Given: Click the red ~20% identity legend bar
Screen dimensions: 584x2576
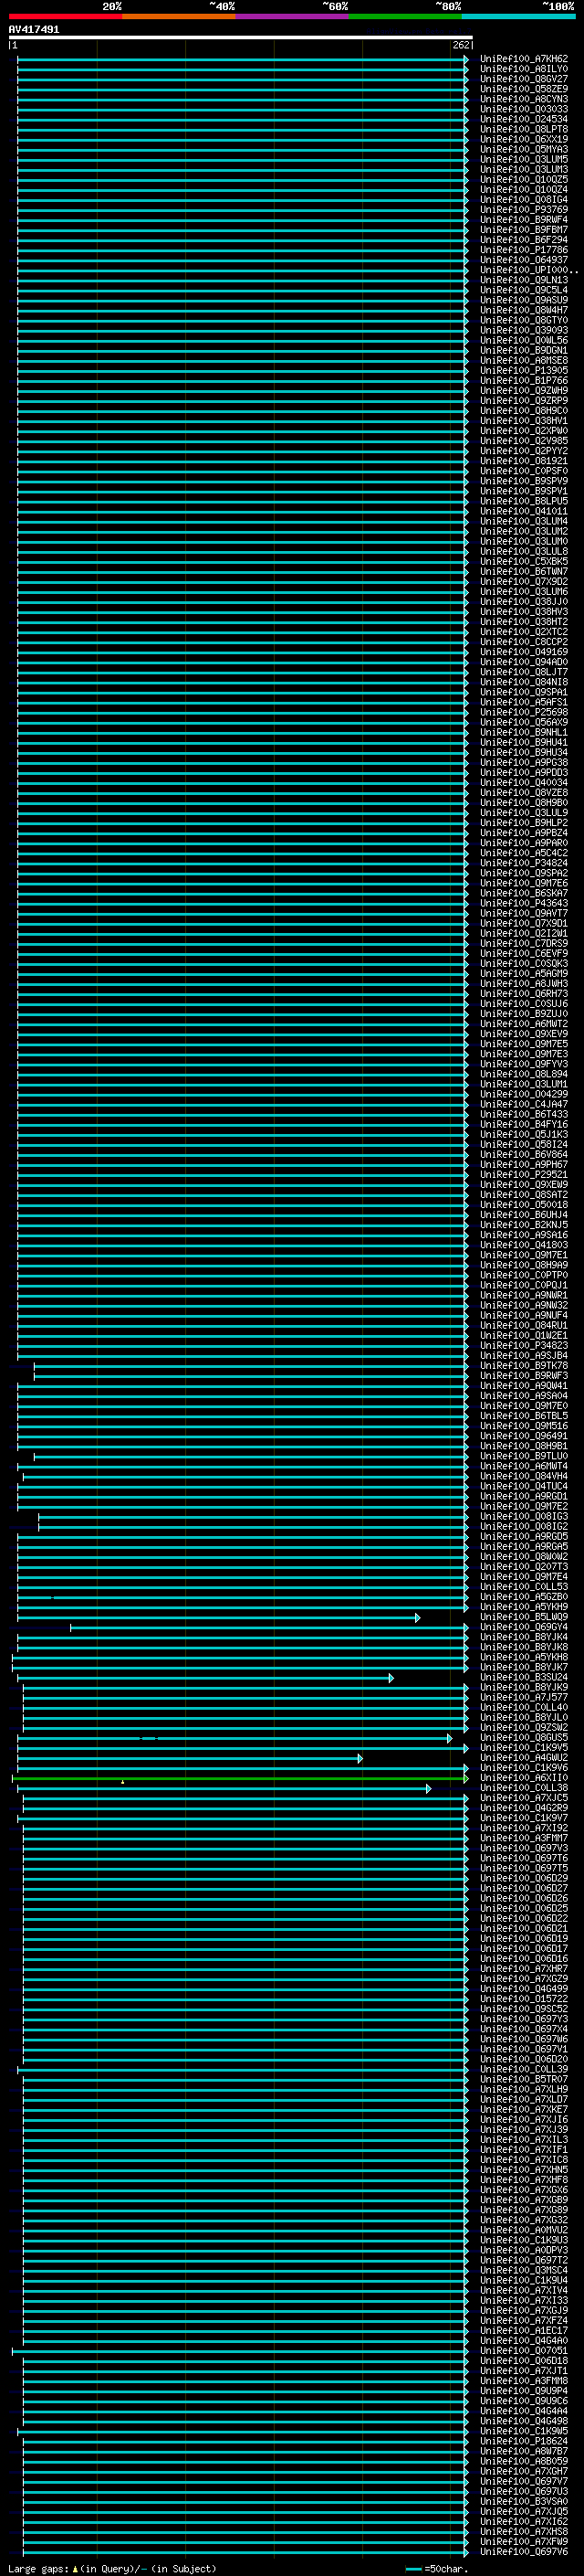Looking at the screenshot, I should click(65, 16).
